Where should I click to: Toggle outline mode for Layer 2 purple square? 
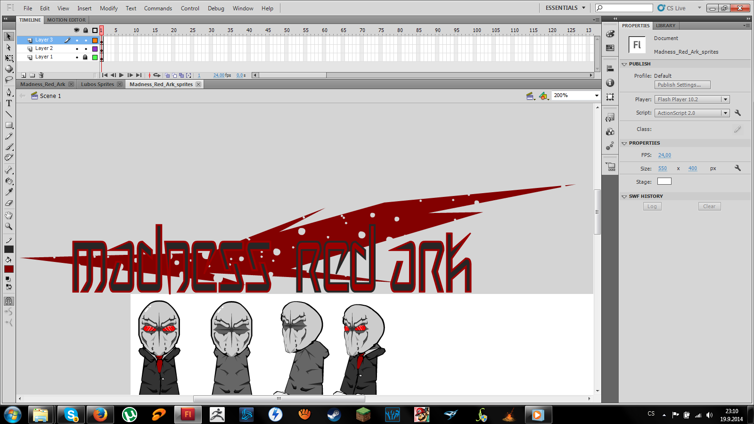(95, 49)
